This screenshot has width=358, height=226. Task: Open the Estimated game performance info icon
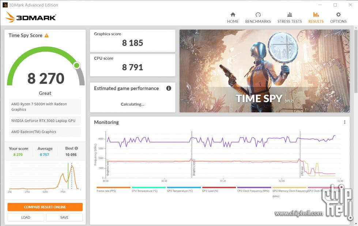pos(169,88)
